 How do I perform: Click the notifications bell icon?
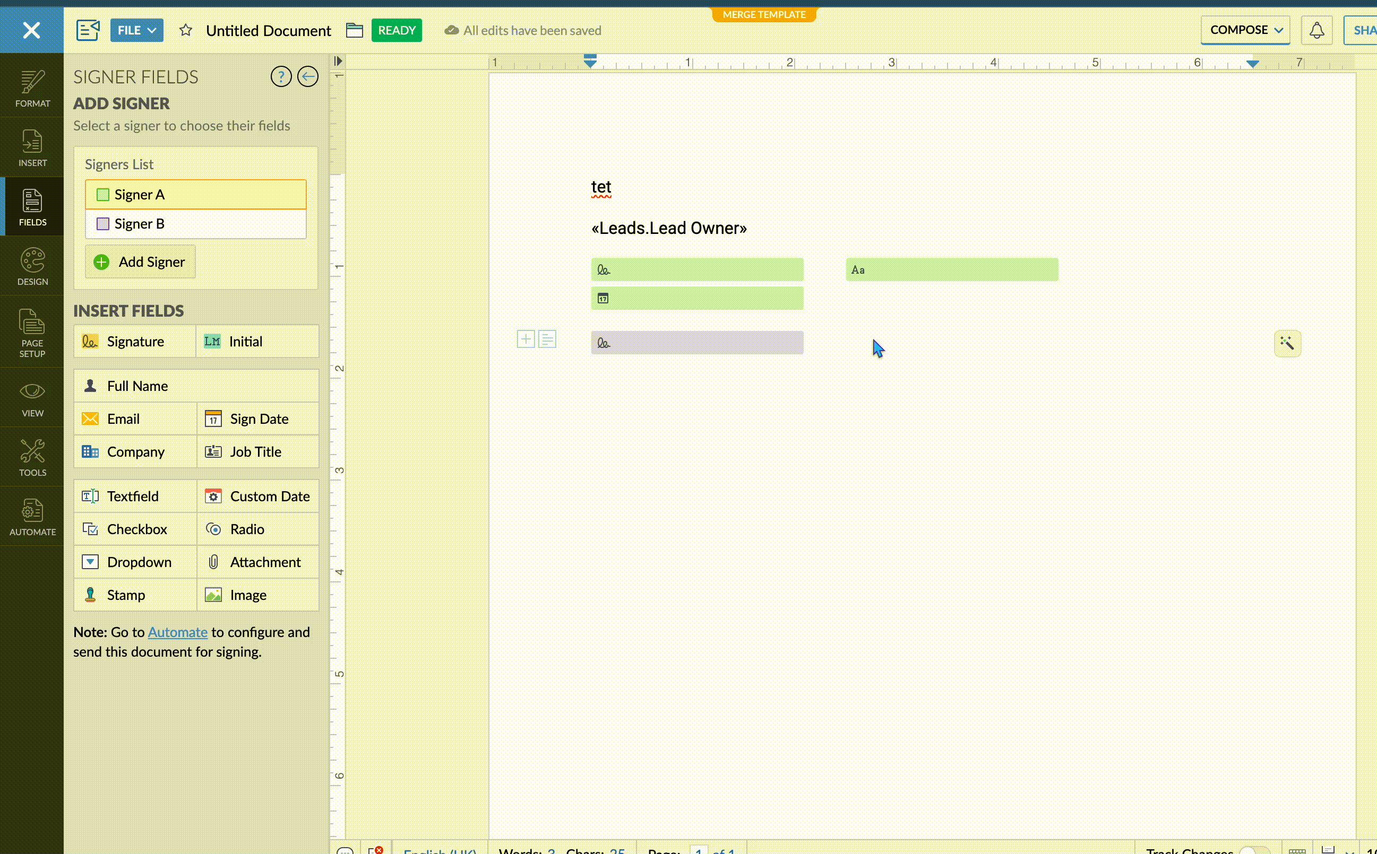(x=1316, y=31)
